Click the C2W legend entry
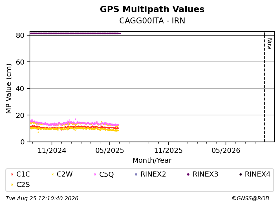The height and width of the screenshot is (207, 280). [x=62, y=174]
